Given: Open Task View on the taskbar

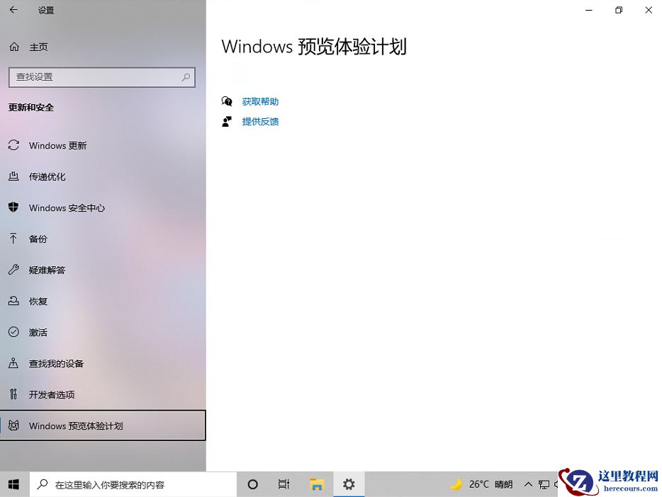Looking at the screenshot, I should pos(284,484).
